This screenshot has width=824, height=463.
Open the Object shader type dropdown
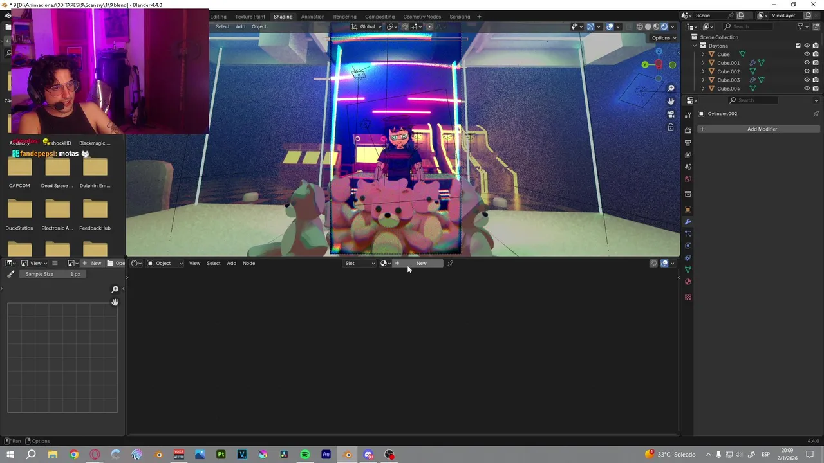[165, 263]
